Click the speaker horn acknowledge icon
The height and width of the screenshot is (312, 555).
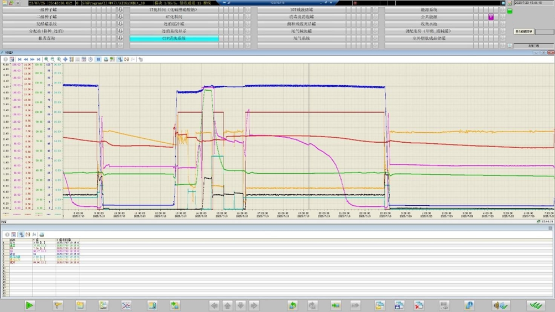click(501, 305)
